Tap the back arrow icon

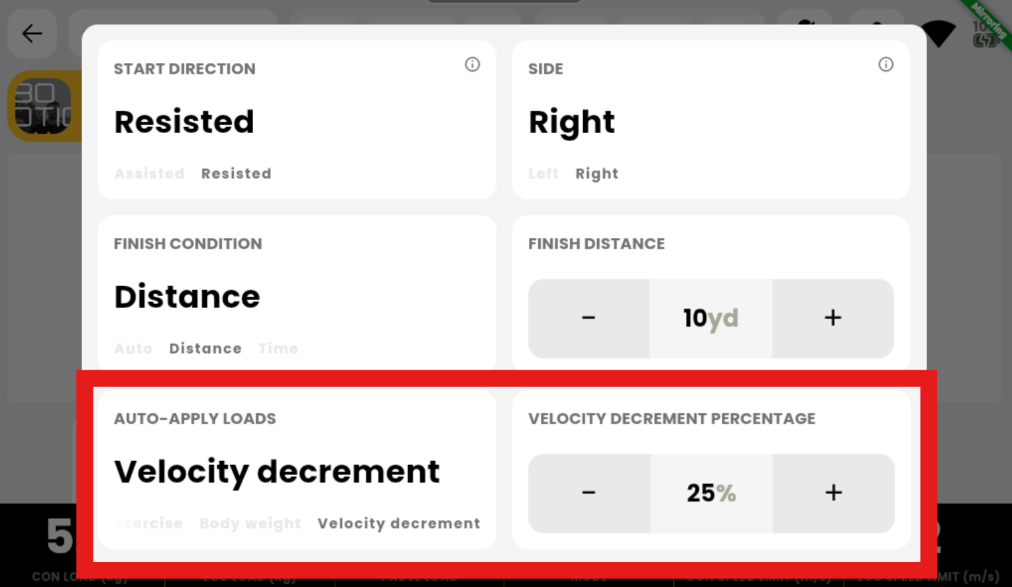coord(32,33)
